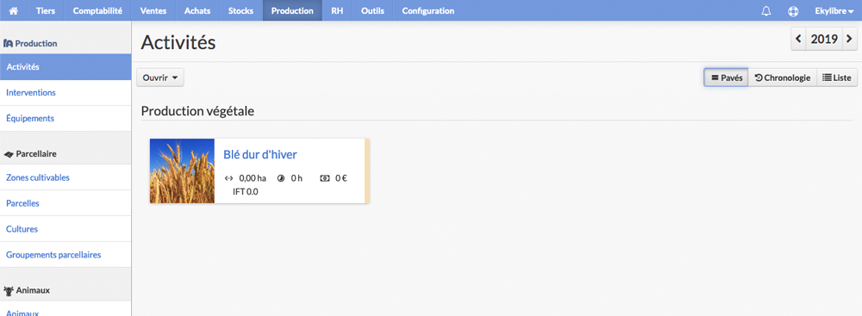This screenshot has height=316, width=862.
Task: Open the Ventes menu
Action: (x=153, y=11)
